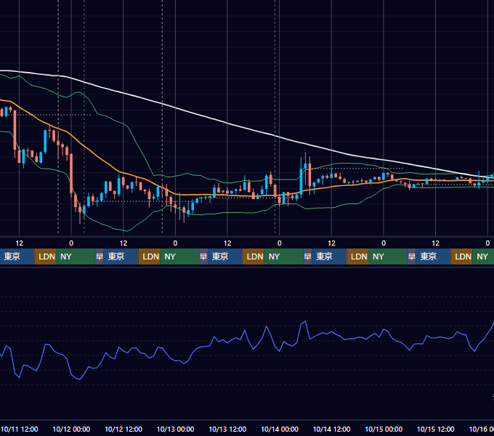Select 東京 session block above 10/15 12:00
The width and height of the screenshot is (494, 436).
point(434,257)
